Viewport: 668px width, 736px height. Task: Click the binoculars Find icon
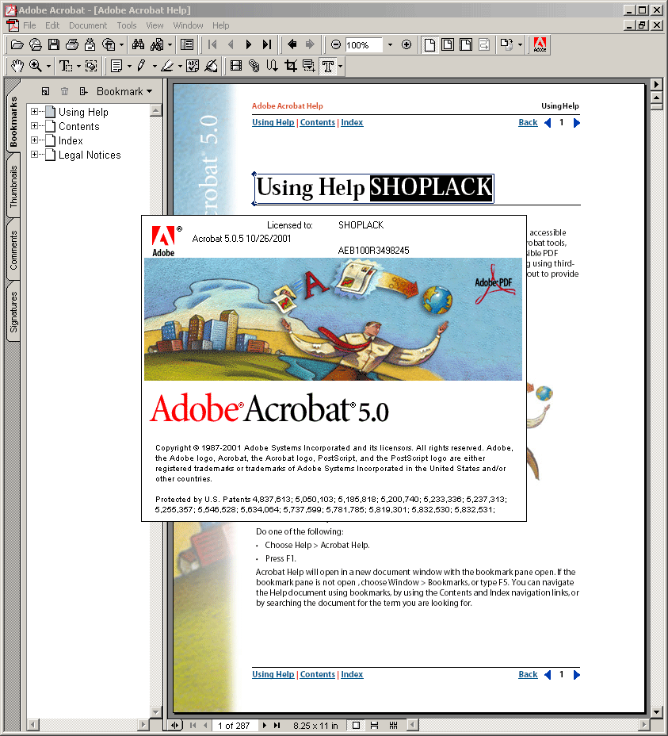pos(138,44)
